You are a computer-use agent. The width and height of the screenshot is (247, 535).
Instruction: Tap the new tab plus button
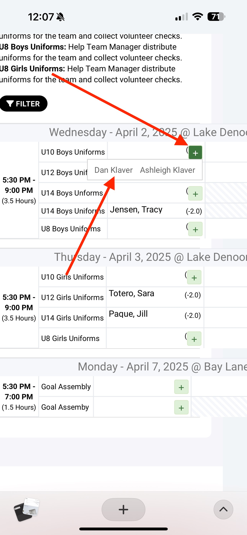point(123,509)
